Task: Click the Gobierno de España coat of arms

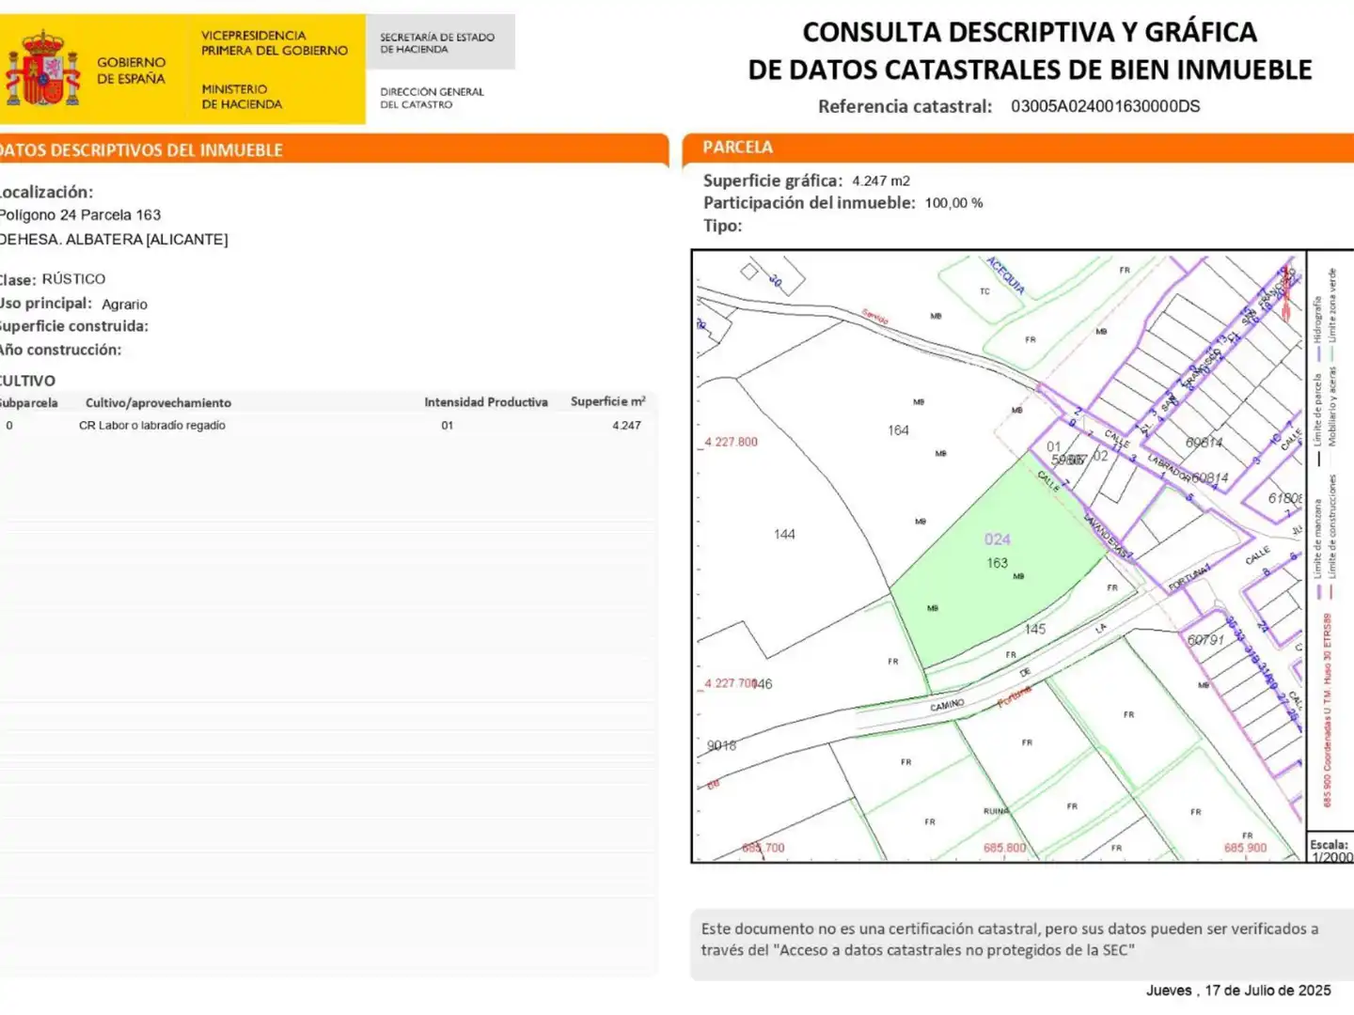Action: [43, 68]
